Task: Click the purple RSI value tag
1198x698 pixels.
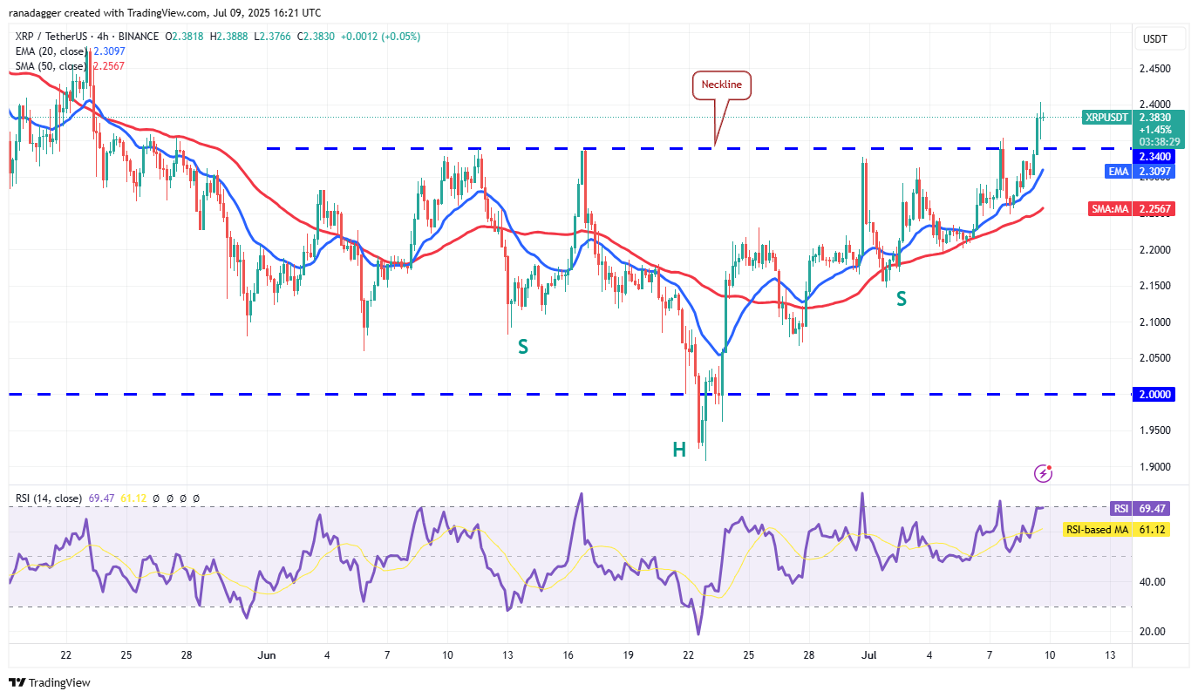Action: click(1120, 508)
